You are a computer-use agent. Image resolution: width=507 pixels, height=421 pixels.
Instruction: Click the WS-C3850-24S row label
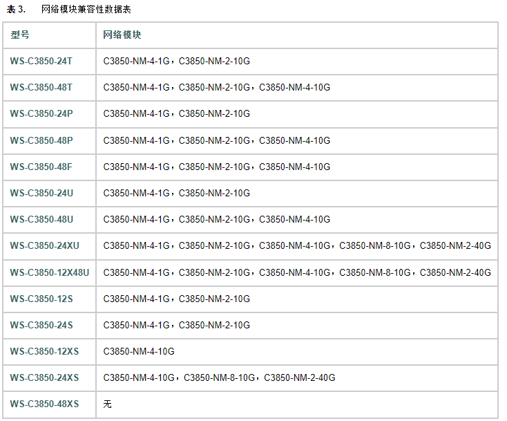click(41, 325)
